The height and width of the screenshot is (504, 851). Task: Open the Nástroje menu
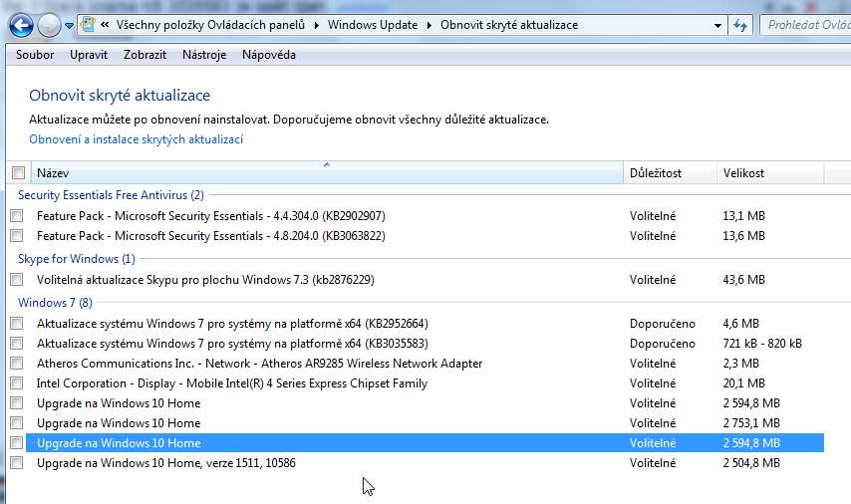pyautogui.click(x=204, y=55)
